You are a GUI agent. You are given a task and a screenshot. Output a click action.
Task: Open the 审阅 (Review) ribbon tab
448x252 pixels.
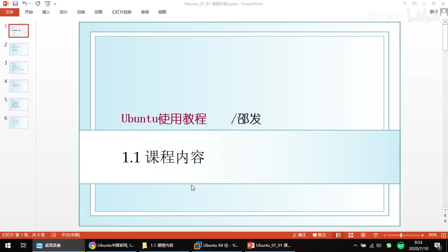point(145,12)
